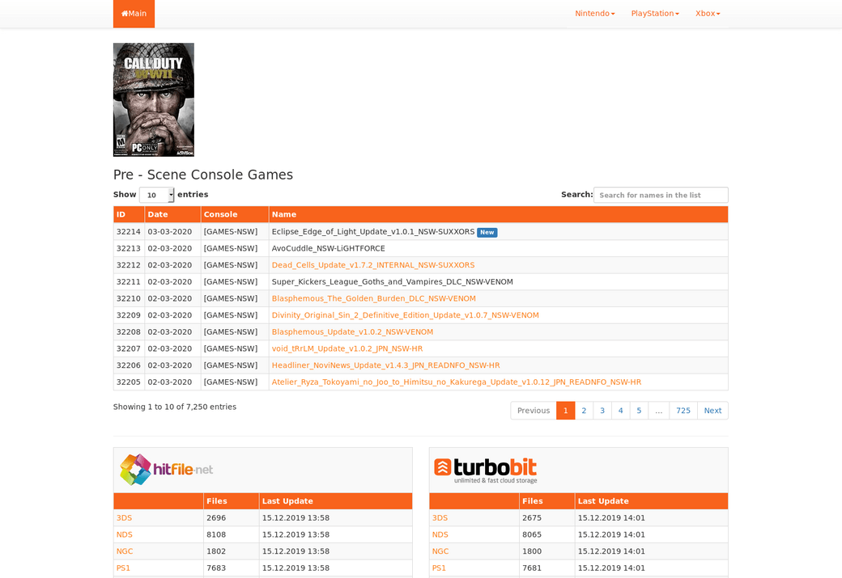
Task: Open Atelier_Ryza update release link
Action: click(x=457, y=382)
